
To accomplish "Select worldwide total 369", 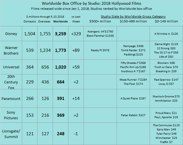I will pyautogui.click(x=61, y=115).
